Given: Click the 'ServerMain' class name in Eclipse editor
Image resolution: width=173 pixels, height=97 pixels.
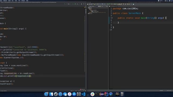Looking at the screenshot, I should [x=135, y=13].
